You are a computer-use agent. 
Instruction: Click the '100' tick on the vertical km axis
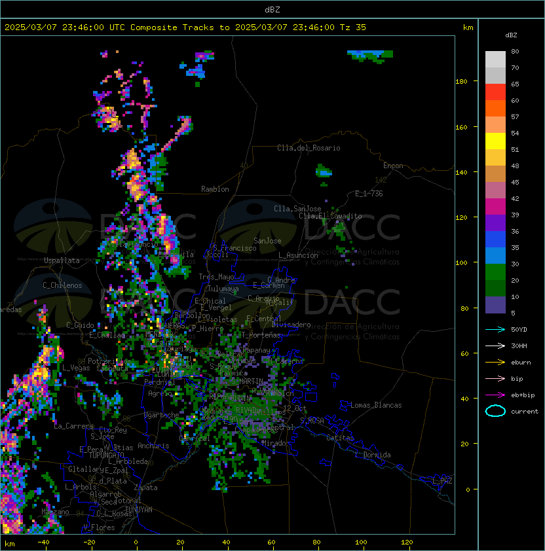tap(461, 263)
